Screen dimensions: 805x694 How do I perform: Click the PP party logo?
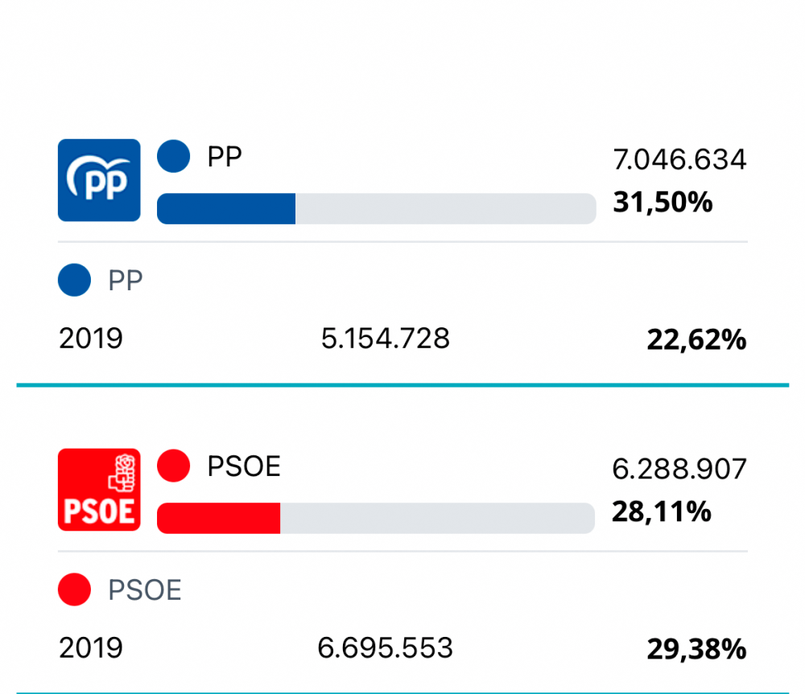point(99,180)
